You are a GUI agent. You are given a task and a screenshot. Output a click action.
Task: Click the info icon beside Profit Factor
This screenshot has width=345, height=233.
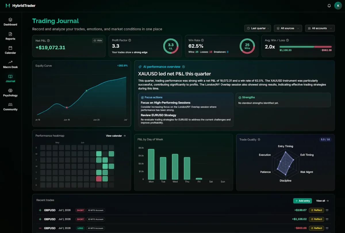click(x=130, y=40)
